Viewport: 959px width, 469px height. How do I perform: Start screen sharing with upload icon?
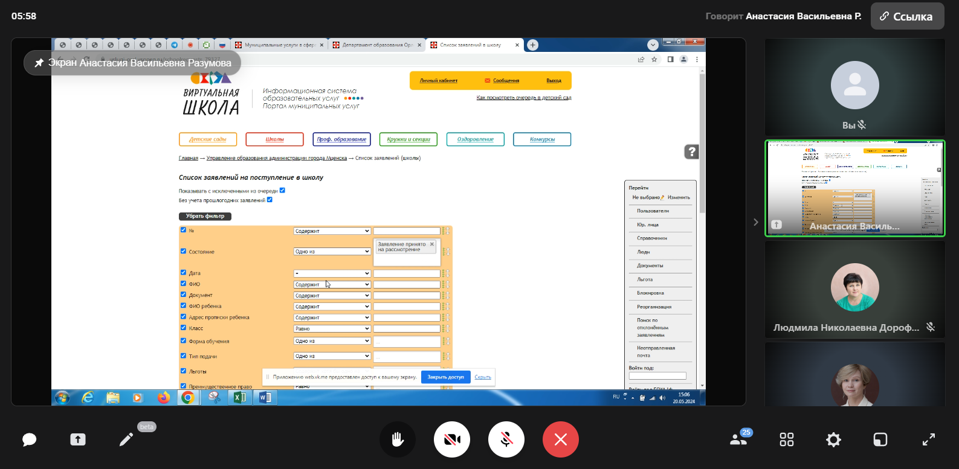pyautogui.click(x=78, y=439)
